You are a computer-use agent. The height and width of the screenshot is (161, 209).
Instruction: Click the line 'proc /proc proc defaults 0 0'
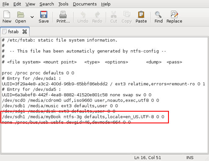click(38, 73)
